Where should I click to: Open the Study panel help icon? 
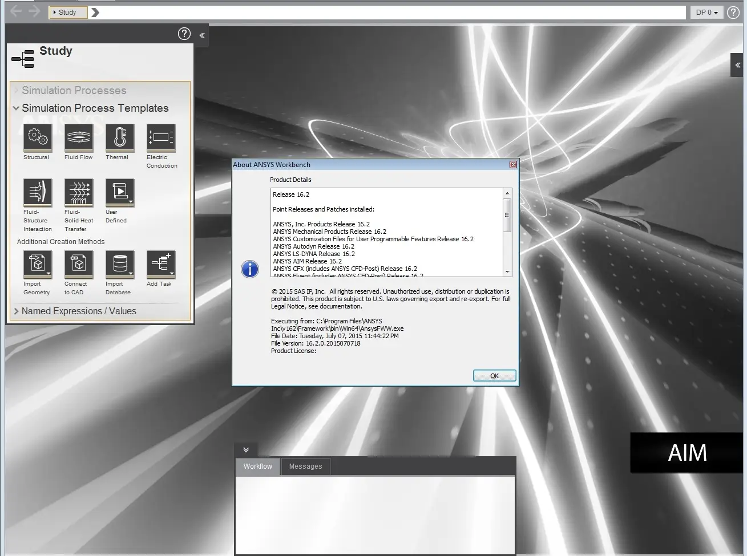[x=184, y=34]
